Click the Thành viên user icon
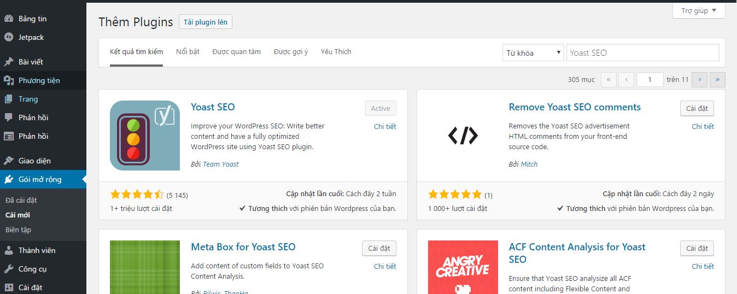The height and width of the screenshot is (294, 737). pyautogui.click(x=9, y=250)
